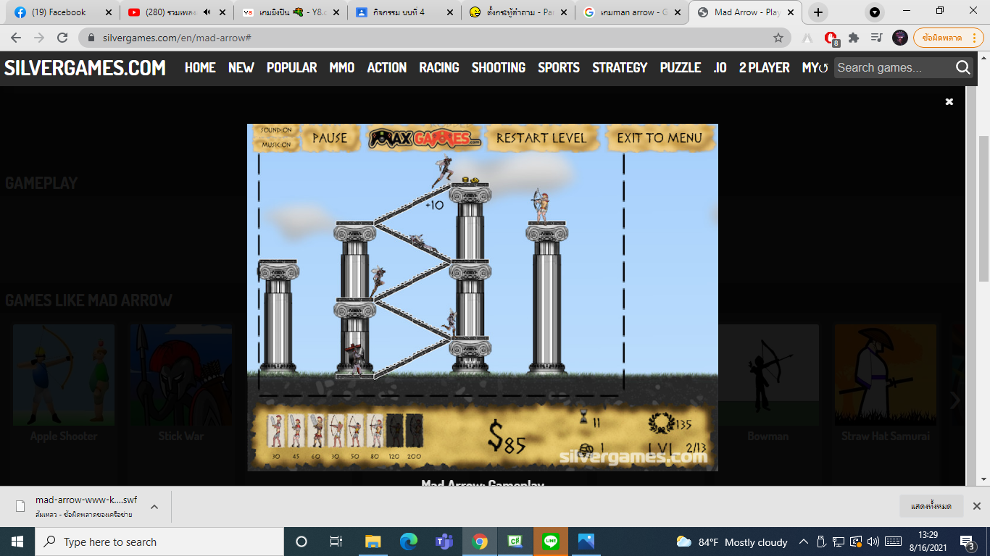This screenshot has height=556, width=990.
Task: Click RESTART LEVEL
Action: coord(541,138)
